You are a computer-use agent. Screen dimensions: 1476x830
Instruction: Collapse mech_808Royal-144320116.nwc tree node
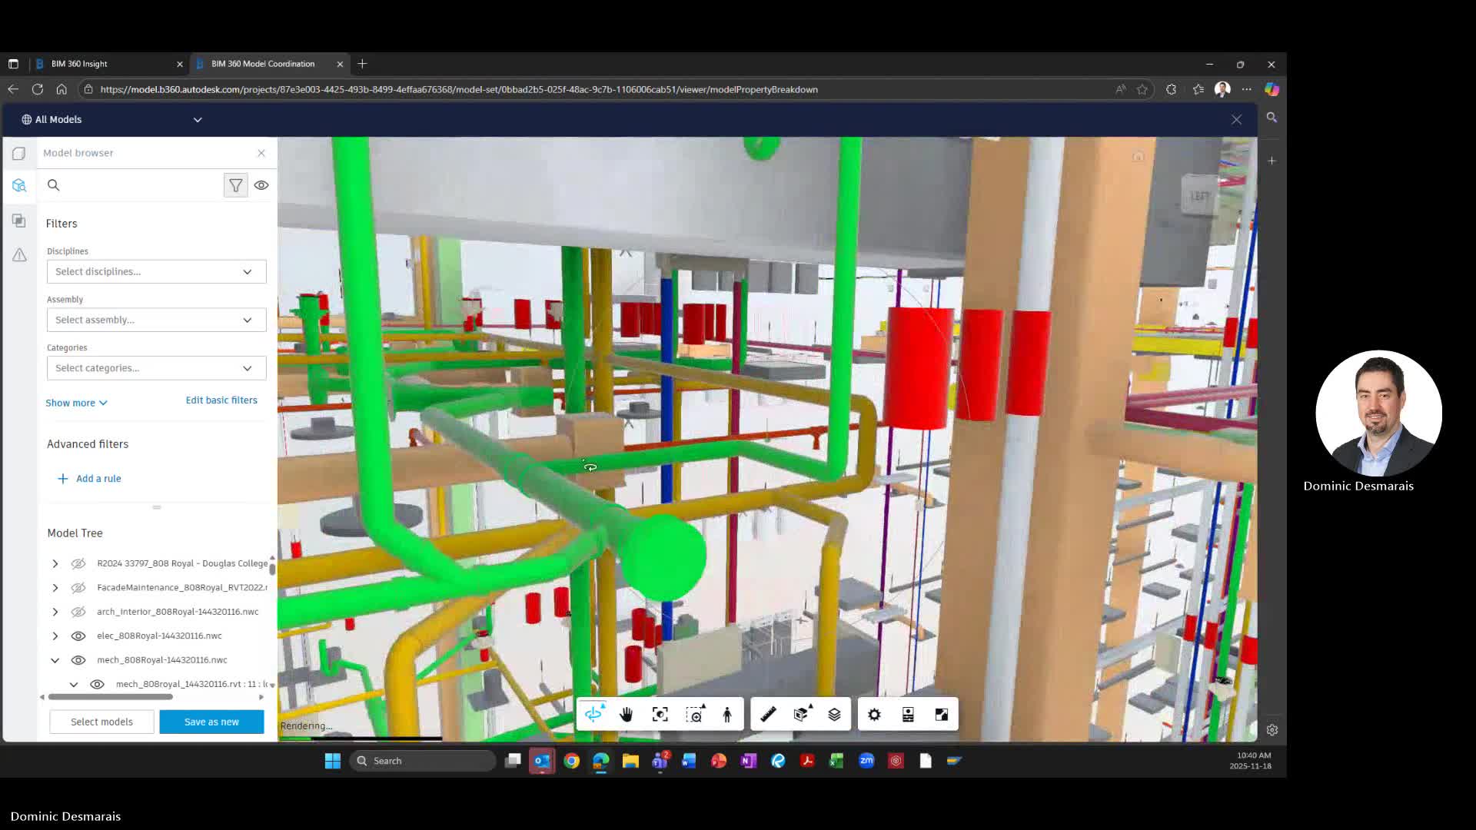55,660
